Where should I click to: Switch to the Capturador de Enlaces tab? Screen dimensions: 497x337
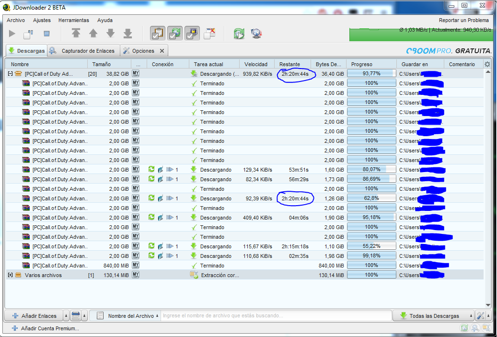pos(83,51)
